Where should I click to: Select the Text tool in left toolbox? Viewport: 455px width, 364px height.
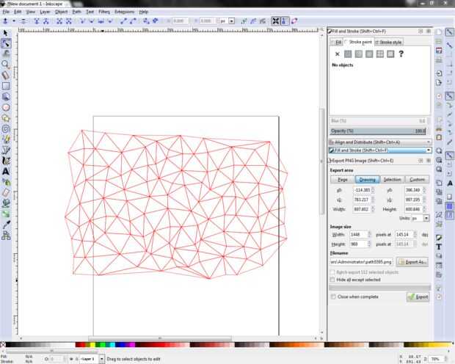pyautogui.click(x=6, y=171)
